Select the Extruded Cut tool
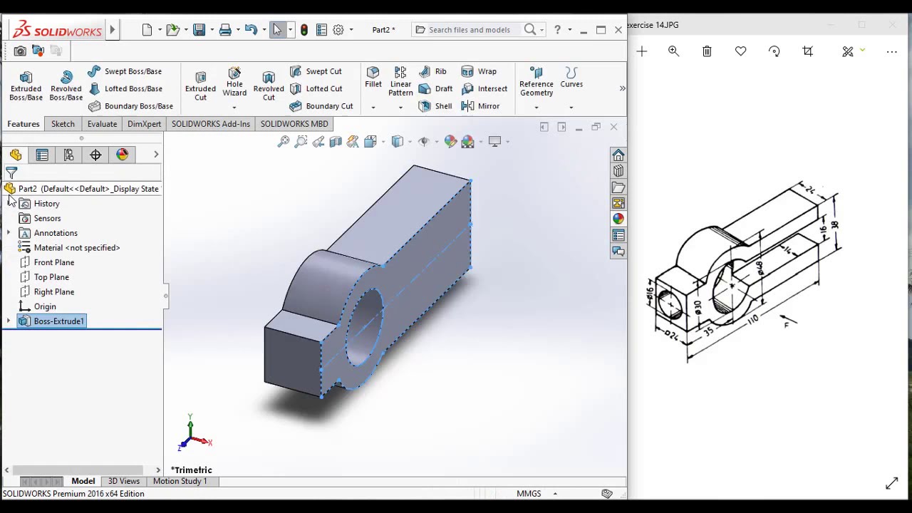The image size is (912, 513). (x=200, y=86)
